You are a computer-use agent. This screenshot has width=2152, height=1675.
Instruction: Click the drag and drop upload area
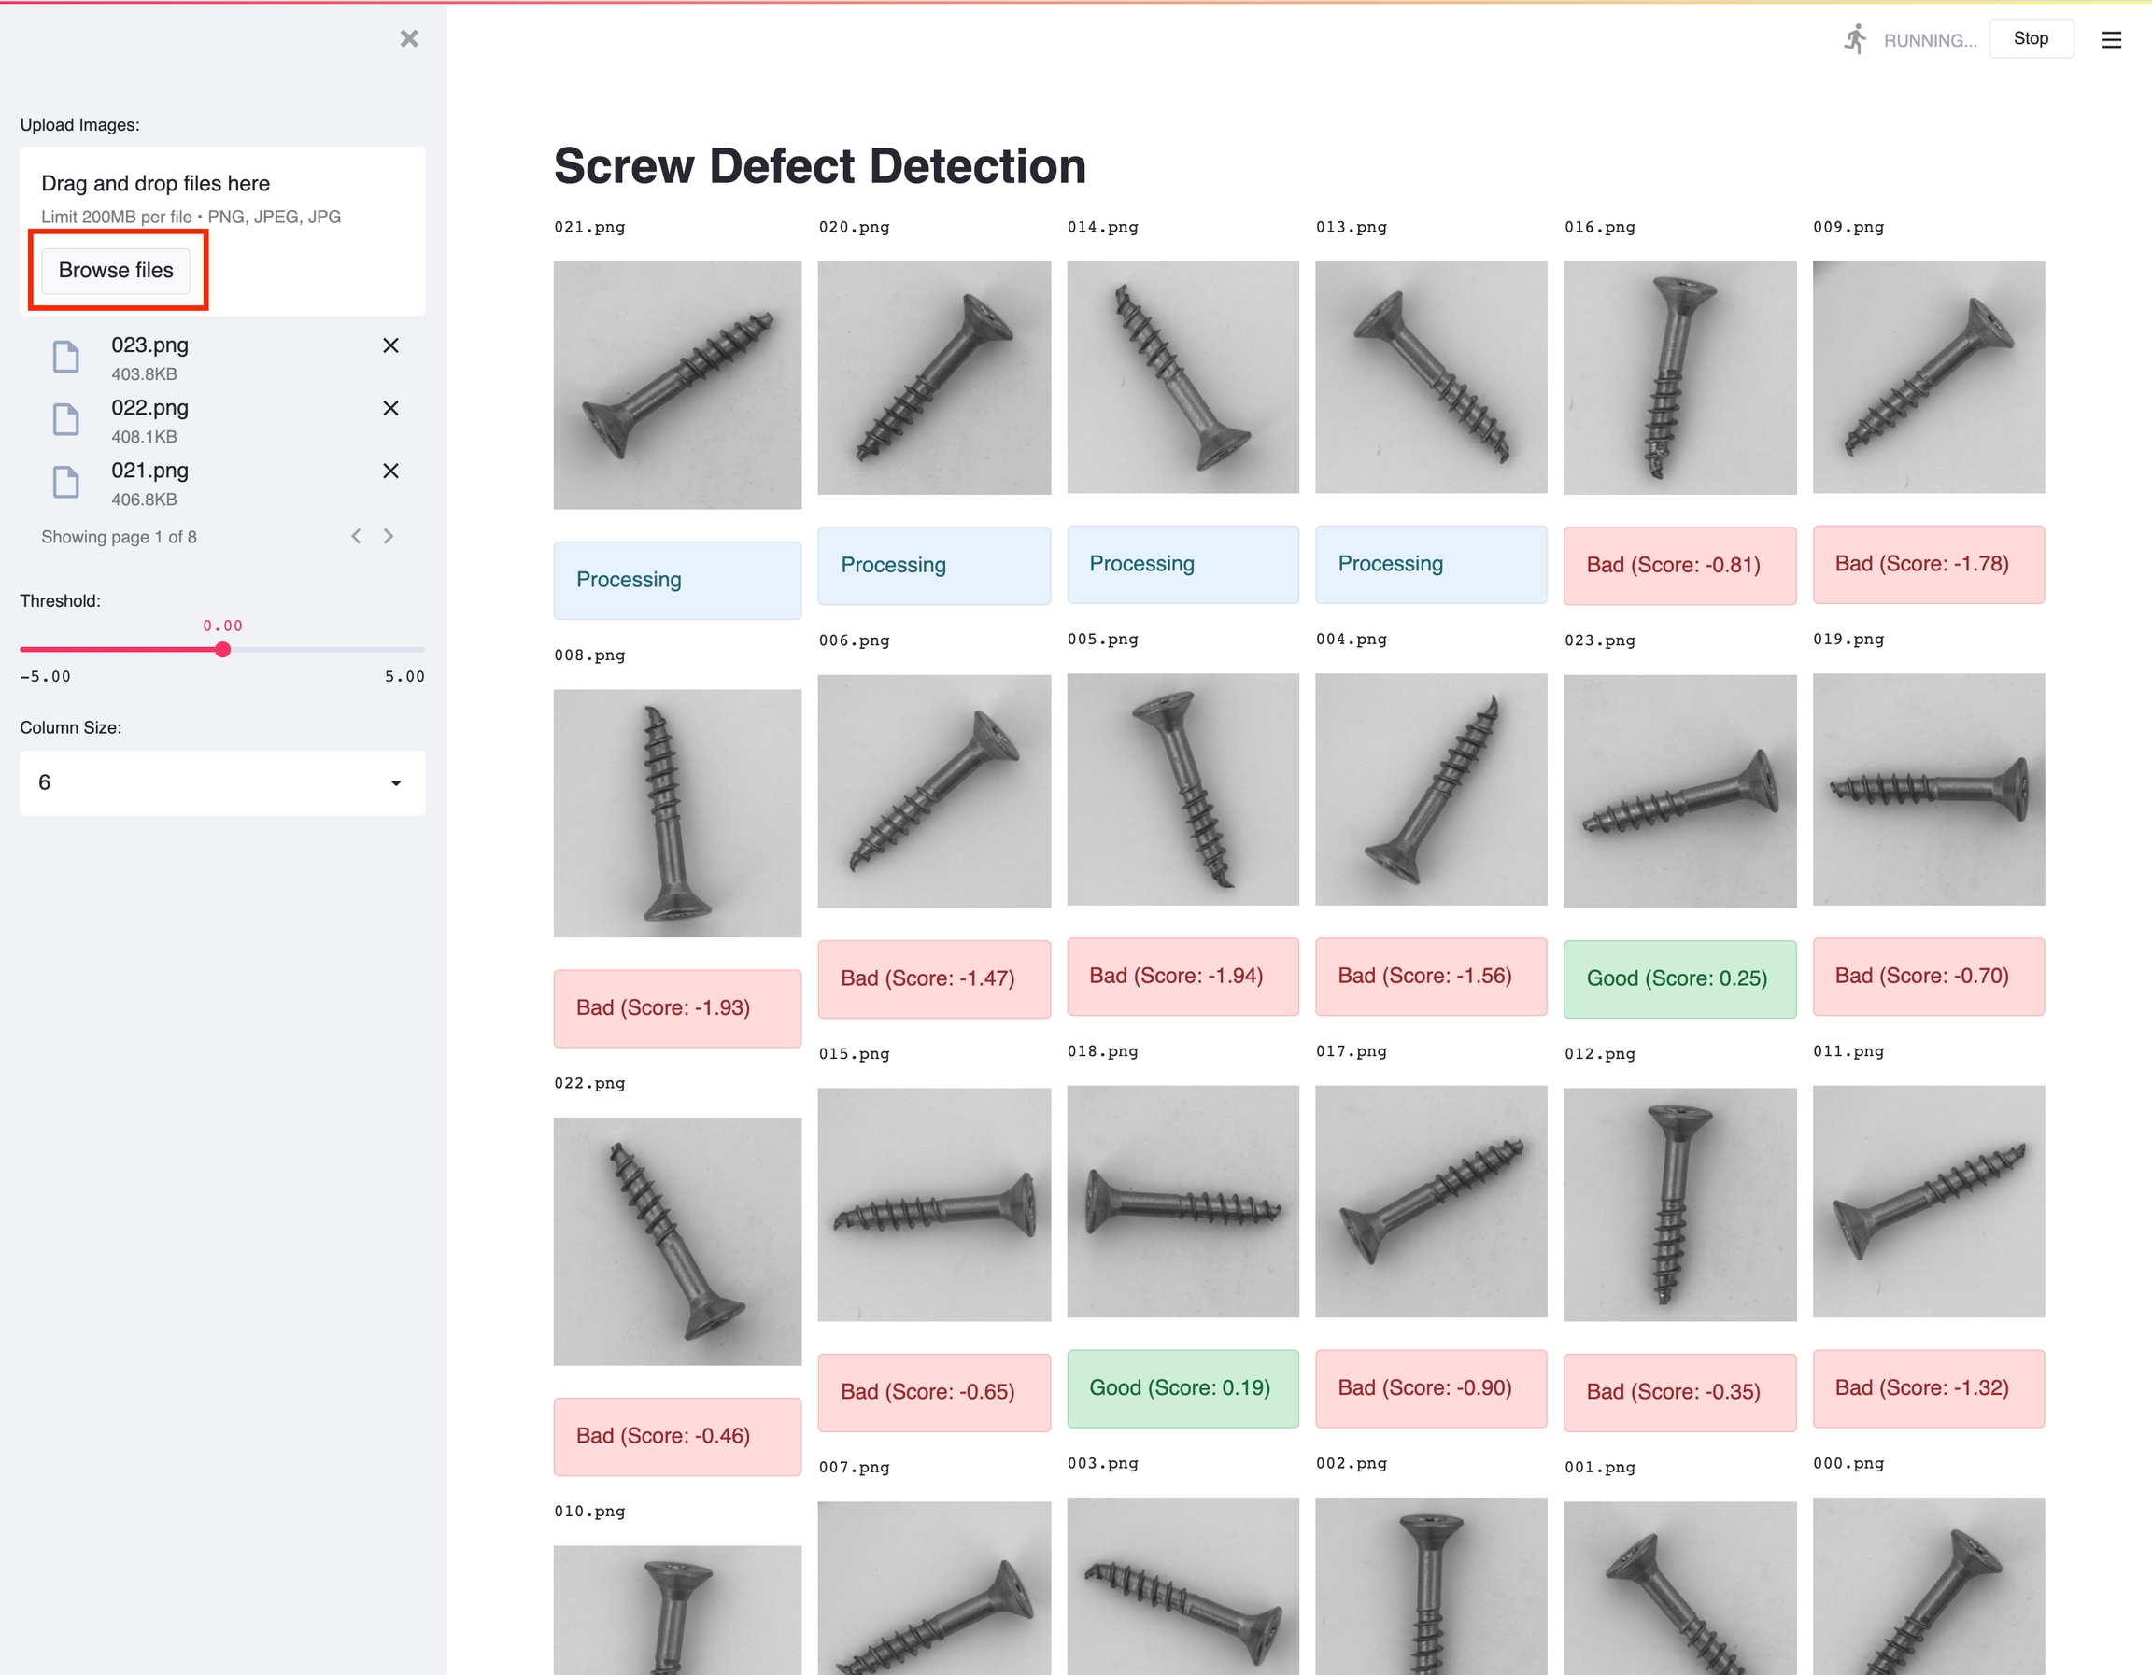[x=222, y=232]
